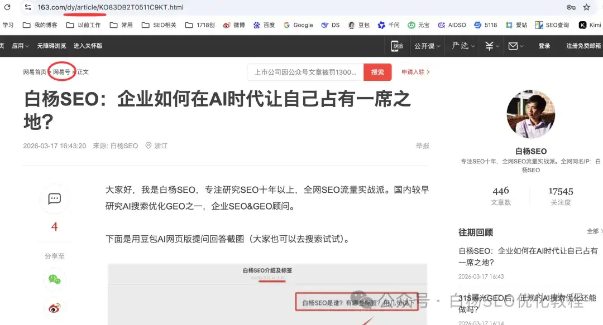603x325 pixels.
Task: Open sidebar article 企业如何在AI时代让自己占有一席之地
Action: [x=528, y=256]
